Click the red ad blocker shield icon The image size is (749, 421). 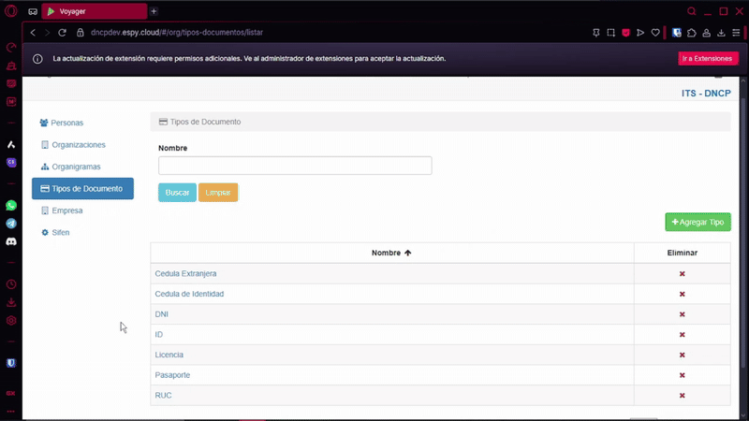tap(625, 33)
